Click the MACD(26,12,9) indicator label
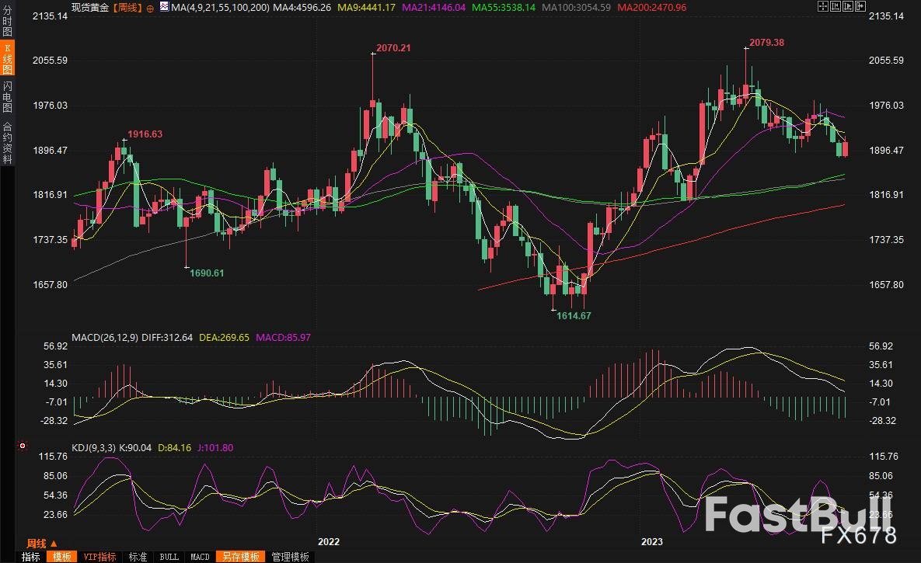 105,338
